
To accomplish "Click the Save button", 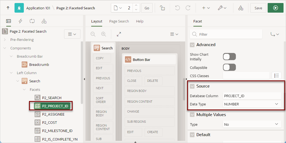I will (x=258, y=8).
